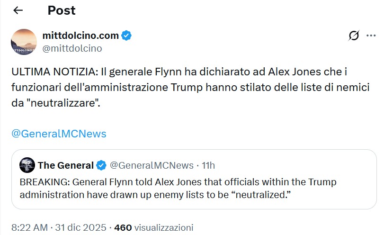Screen dimensions: 384x235
Task: Click the Post page heading
Action: (62, 10)
